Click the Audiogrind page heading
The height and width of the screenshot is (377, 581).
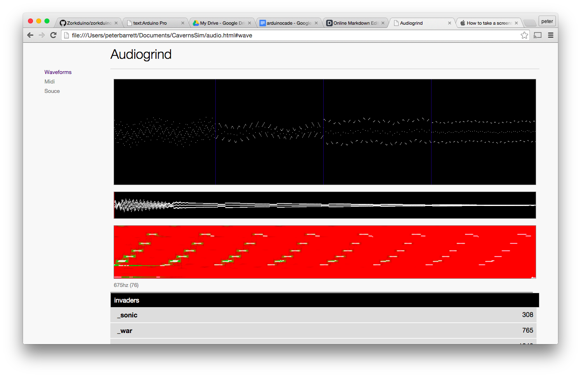click(x=141, y=55)
